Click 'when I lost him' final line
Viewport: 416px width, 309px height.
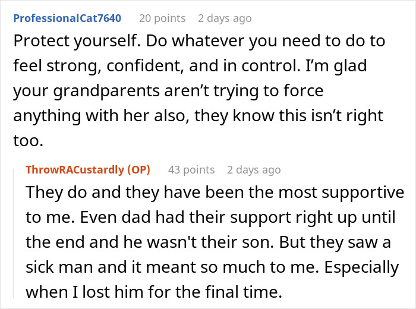tap(84, 292)
